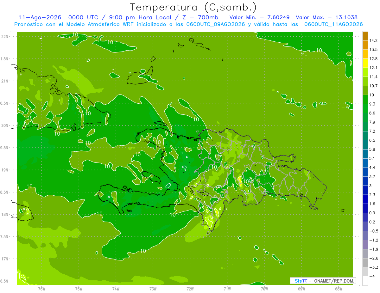
Task: Click the "12.1" color scale label
Action: click(x=373, y=68)
